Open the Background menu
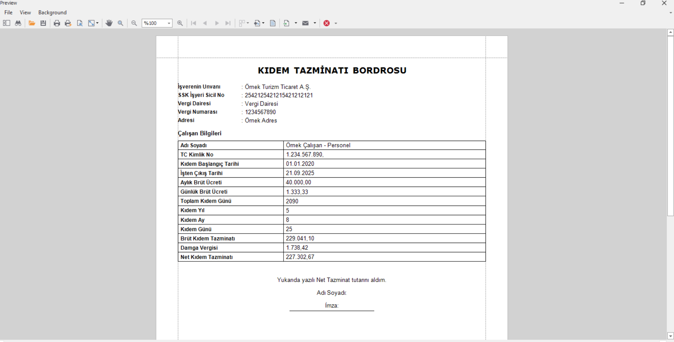The height and width of the screenshot is (342, 674). coord(52,12)
